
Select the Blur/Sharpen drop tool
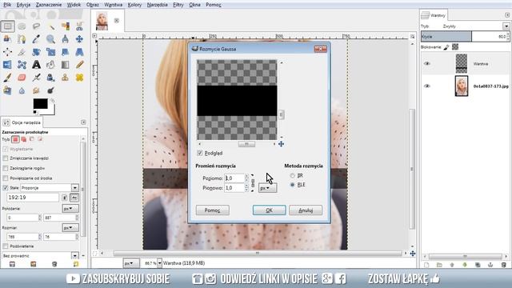click(x=22, y=90)
